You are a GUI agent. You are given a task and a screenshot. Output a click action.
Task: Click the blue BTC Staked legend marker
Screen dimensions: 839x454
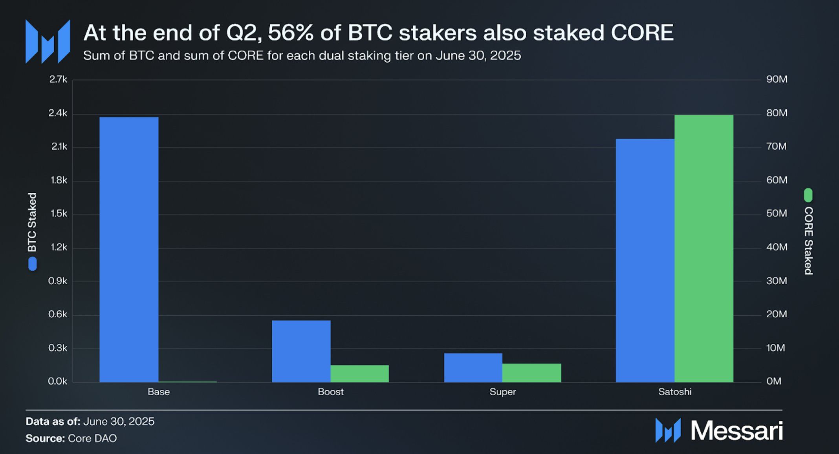32,264
